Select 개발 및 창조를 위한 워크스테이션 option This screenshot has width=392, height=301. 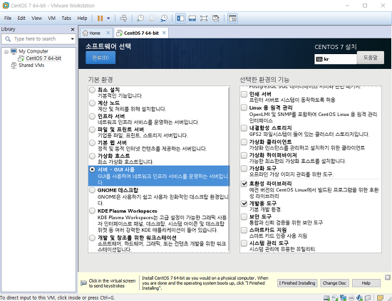click(x=92, y=238)
